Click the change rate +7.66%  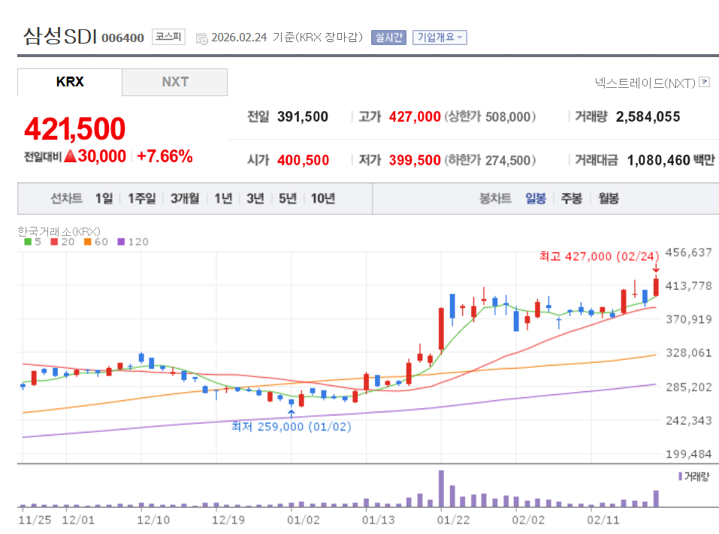165,156
